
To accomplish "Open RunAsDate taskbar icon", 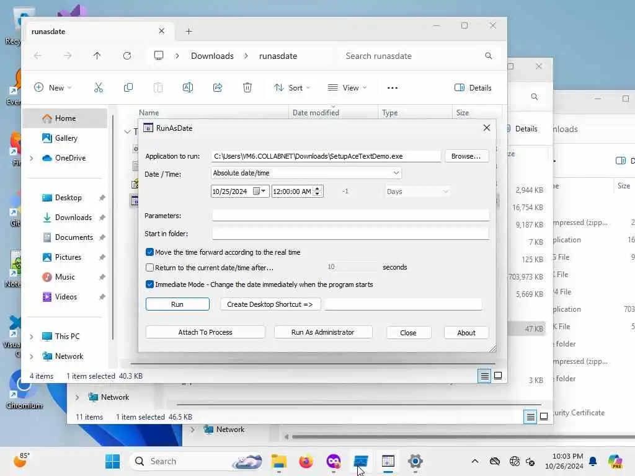I will 388,461.
